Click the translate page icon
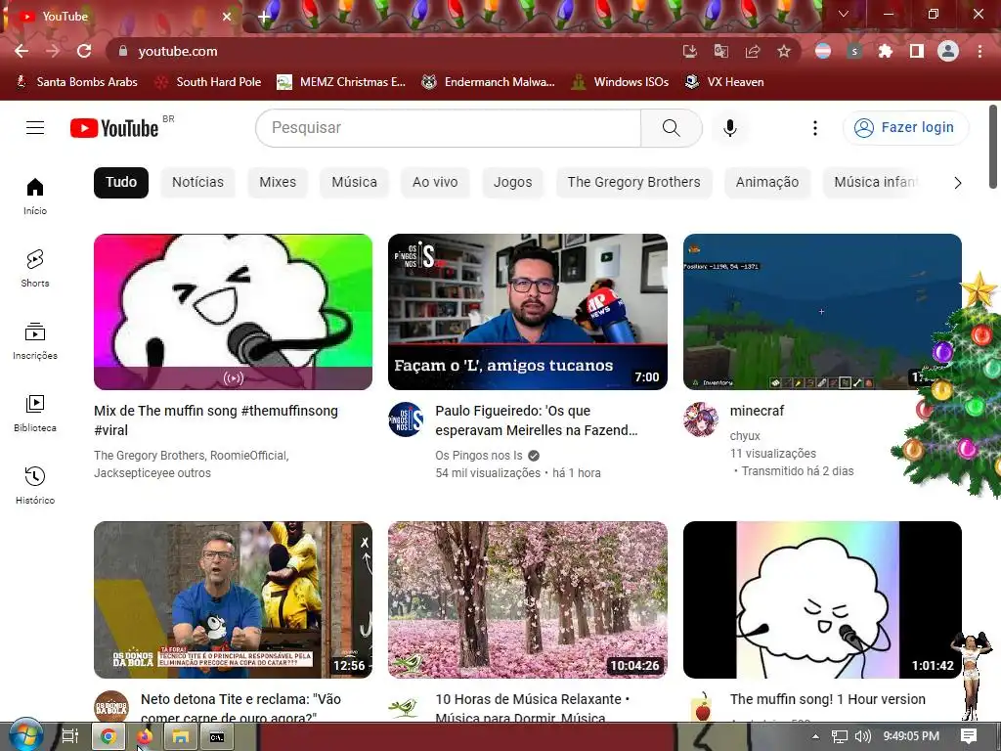This screenshot has height=751, width=1001. 721,51
